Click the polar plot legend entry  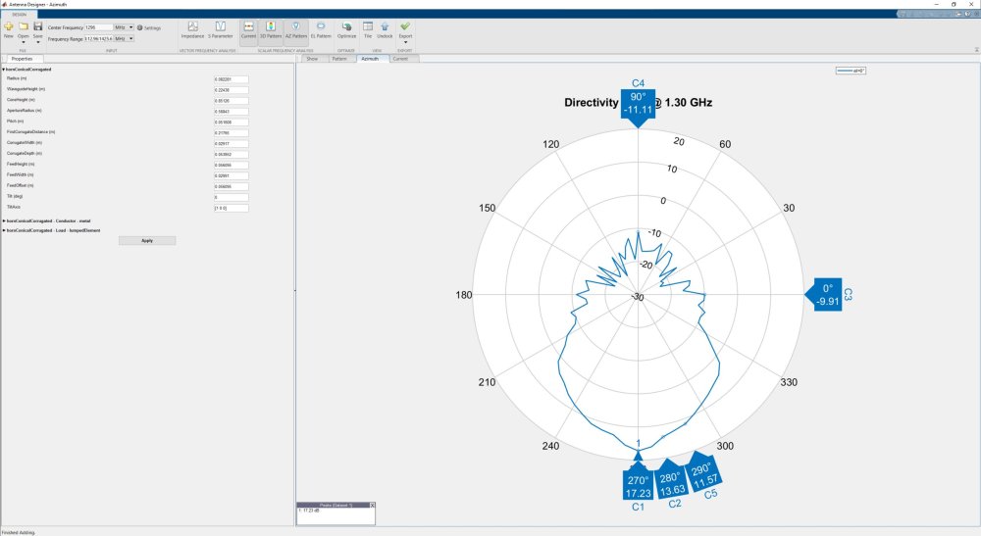[851, 71]
